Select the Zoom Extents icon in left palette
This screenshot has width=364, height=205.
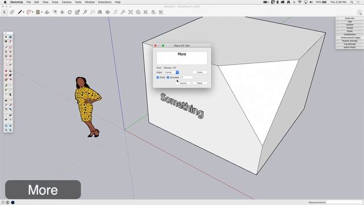(6, 109)
